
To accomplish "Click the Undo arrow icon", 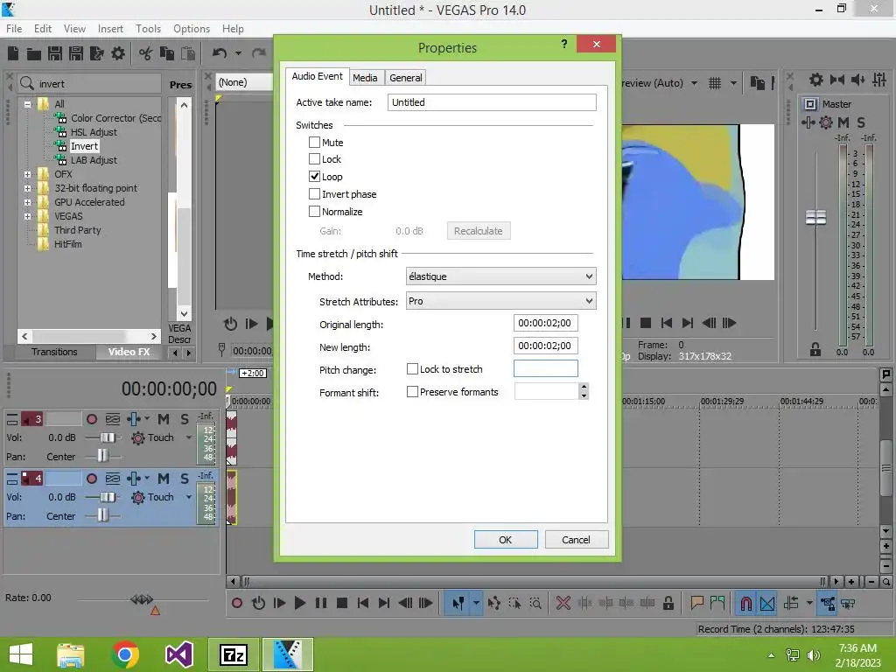I will point(220,53).
